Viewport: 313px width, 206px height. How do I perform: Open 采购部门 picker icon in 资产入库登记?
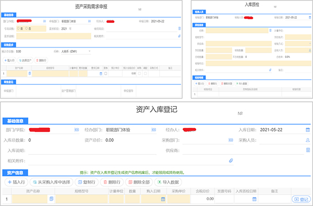231,140
